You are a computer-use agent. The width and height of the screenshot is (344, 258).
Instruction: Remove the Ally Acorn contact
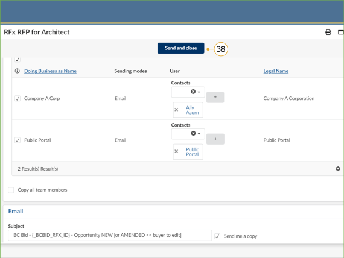[x=176, y=110]
